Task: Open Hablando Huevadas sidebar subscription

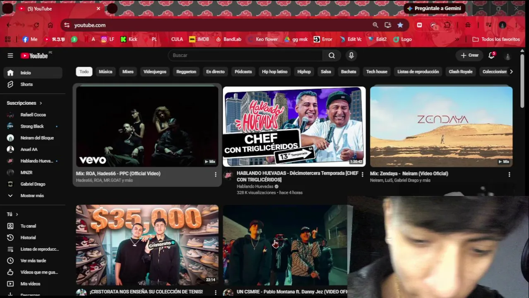Action: pos(33,161)
